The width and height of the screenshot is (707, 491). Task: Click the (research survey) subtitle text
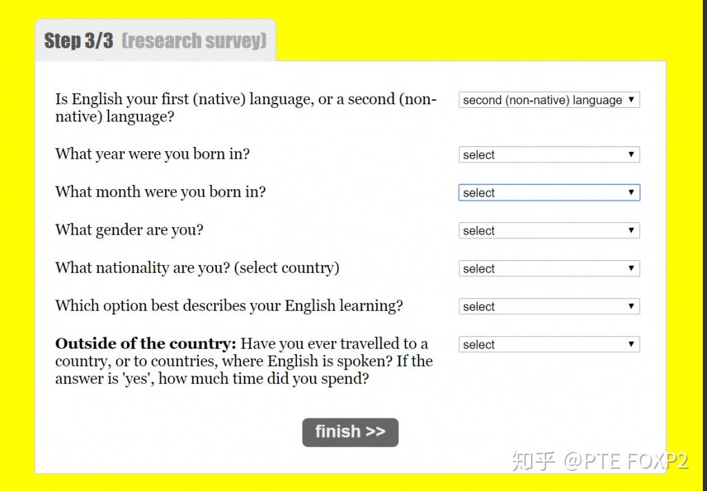[194, 41]
